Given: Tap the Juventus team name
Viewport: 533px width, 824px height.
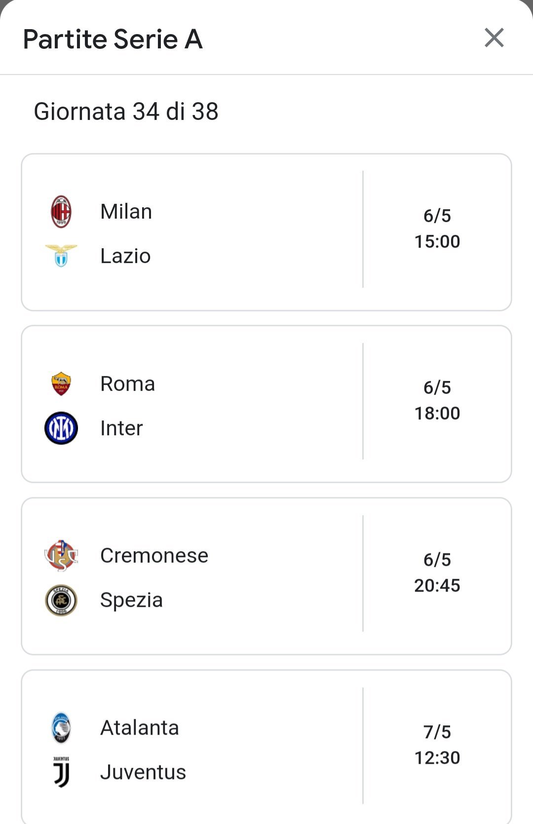Looking at the screenshot, I should point(143,772).
